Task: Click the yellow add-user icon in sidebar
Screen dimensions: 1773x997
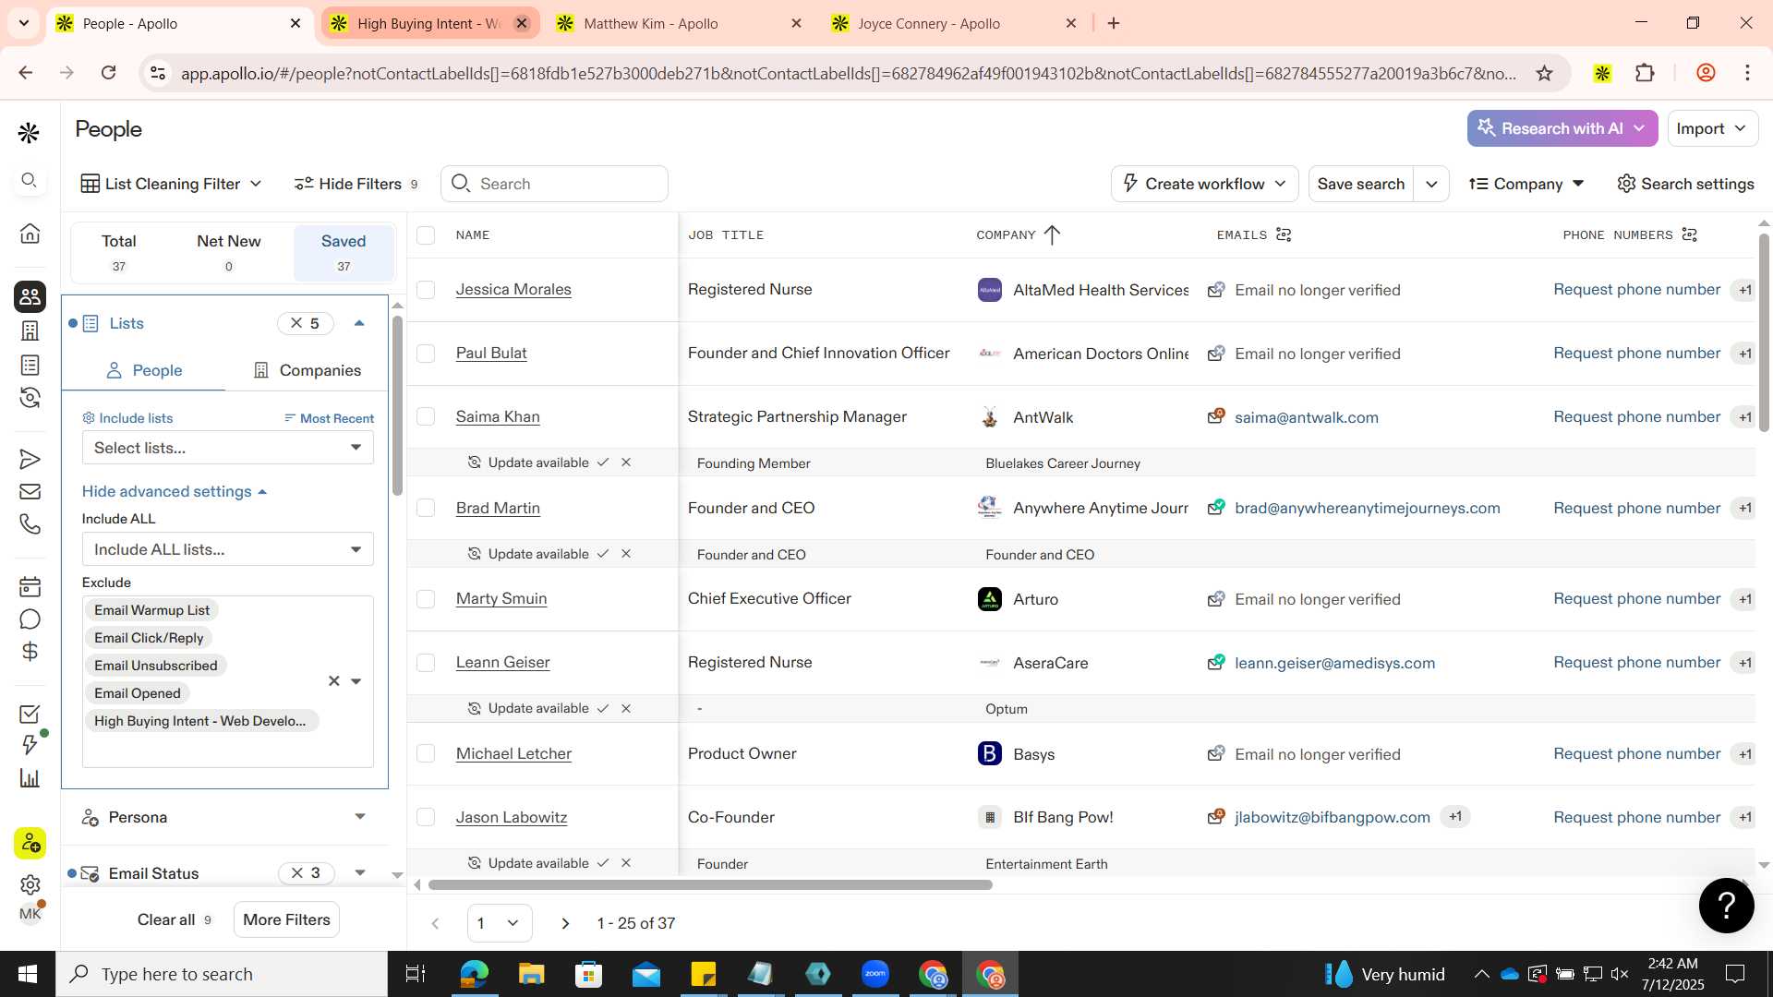Action: pyautogui.click(x=30, y=843)
